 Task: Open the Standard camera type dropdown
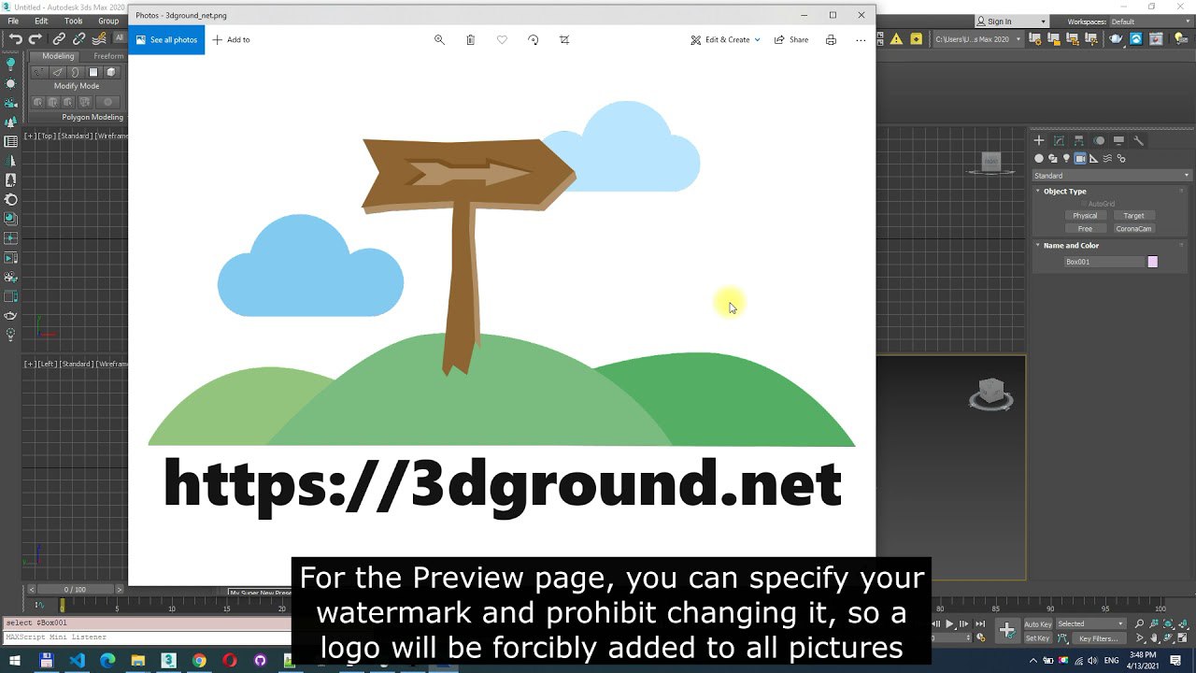coord(1111,176)
